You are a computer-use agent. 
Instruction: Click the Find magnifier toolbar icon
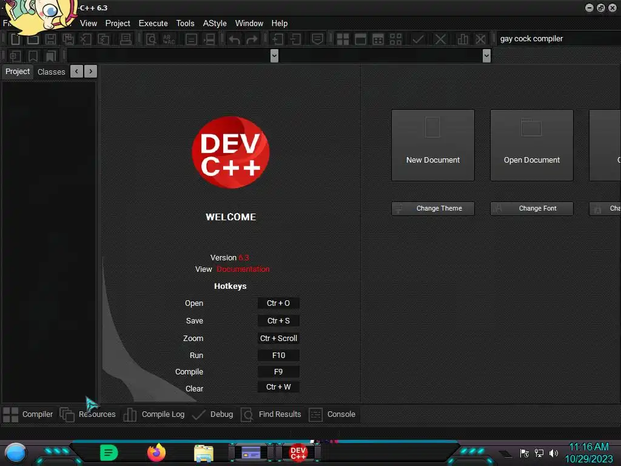(151, 39)
